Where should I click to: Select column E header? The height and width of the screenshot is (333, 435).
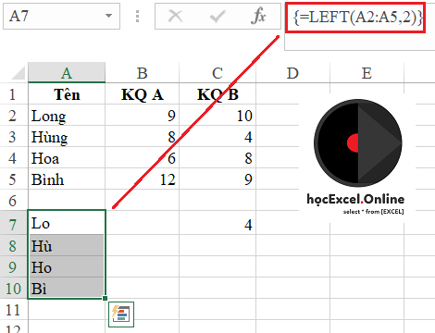[x=367, y=73]
